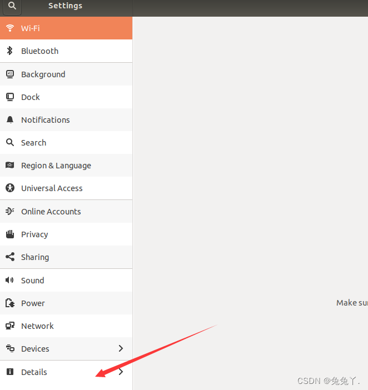Click the Devices hardware icon
The width and height of the screenshot is (368, 390).
click(x=10, y=348)
